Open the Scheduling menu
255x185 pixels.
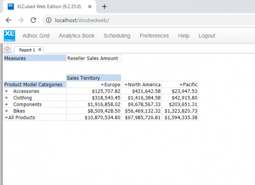tap(117, 36)
